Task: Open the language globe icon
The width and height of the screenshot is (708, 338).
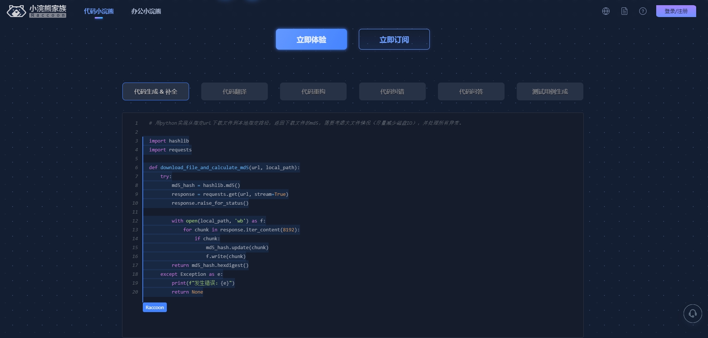Action: [606, 11]
